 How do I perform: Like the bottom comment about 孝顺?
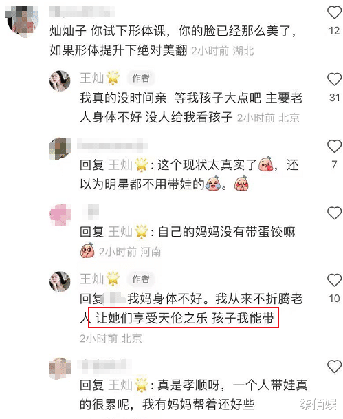click(x=334, y=366)
